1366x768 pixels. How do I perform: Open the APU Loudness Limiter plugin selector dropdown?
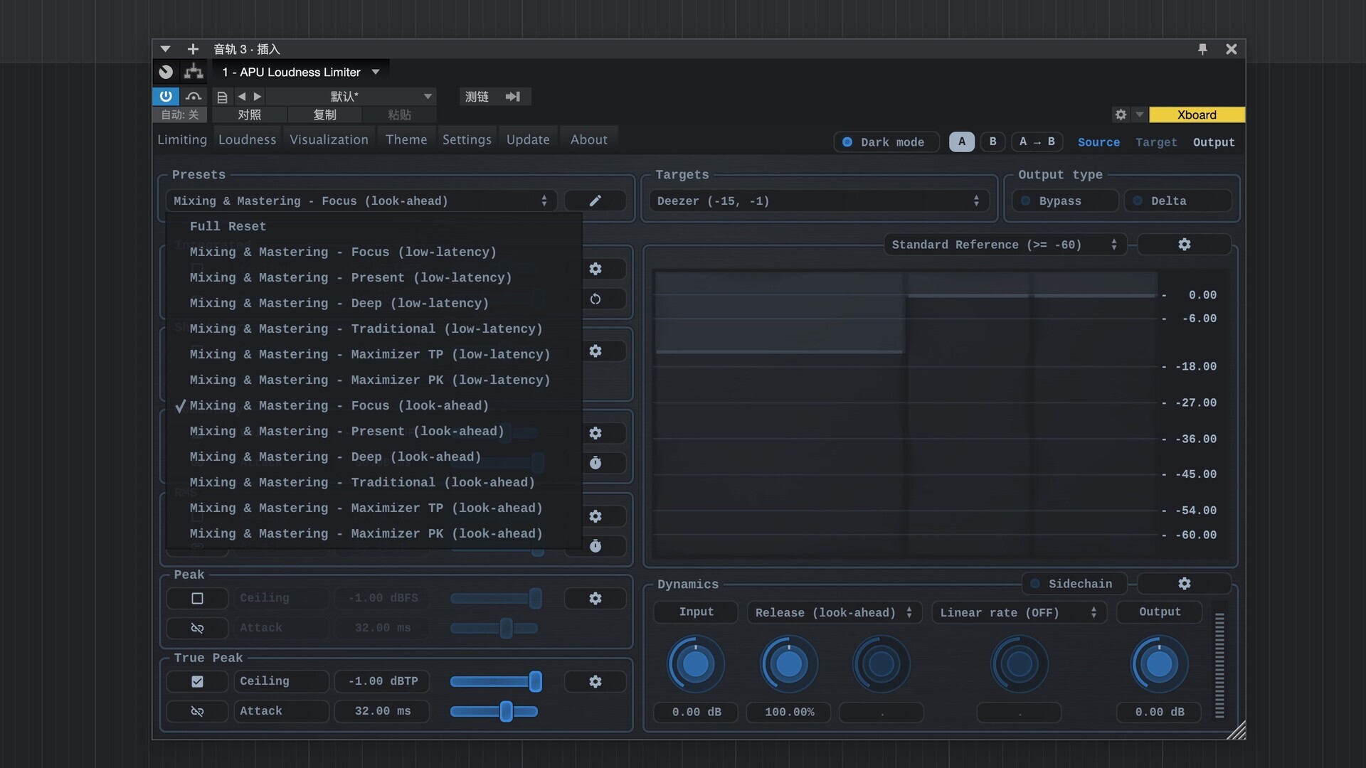point(301,72)
